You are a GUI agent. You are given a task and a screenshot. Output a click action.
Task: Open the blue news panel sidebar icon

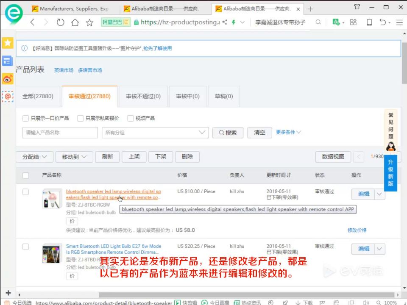[8, 61]
